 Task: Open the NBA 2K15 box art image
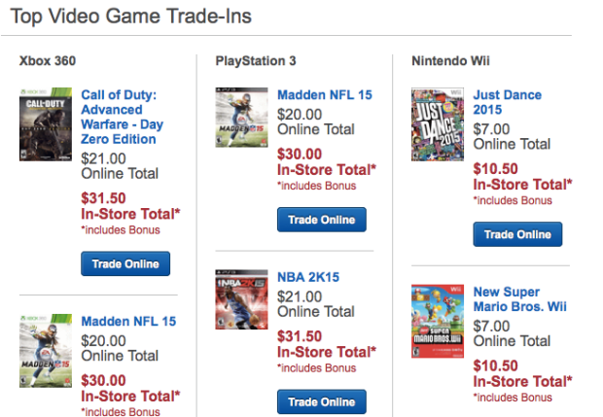pyautogui.click(x=241, y=299)
